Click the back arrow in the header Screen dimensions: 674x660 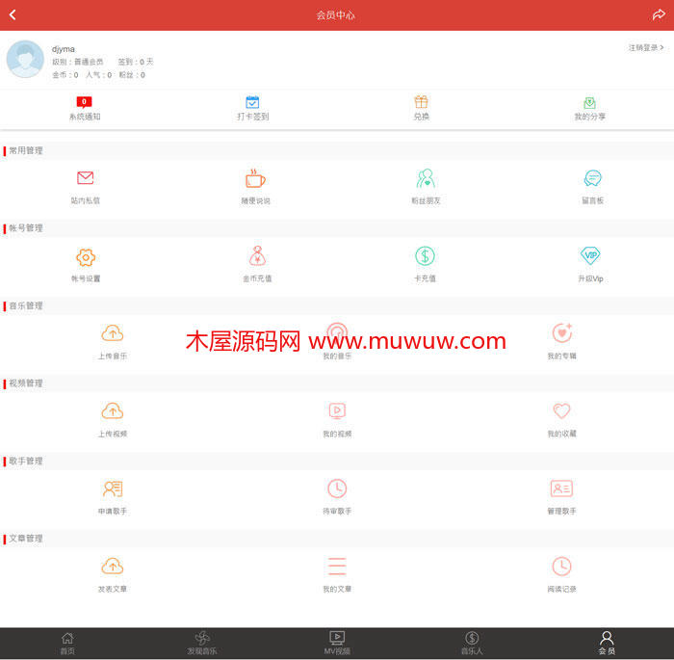13,14
